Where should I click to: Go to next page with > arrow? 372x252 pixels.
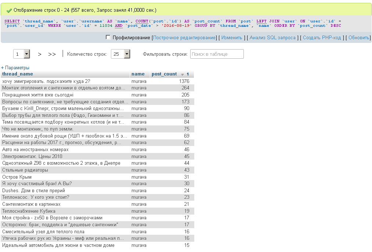(40, 54)
